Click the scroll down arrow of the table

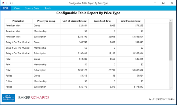click(171, 88)
